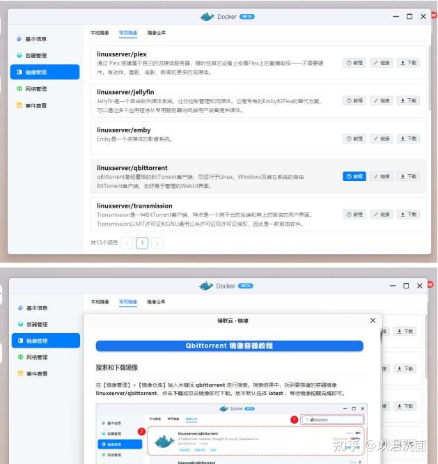Click 链接 button for linuxserver/plex
Screen dimensions: 438x464
[x=381, y=63]
